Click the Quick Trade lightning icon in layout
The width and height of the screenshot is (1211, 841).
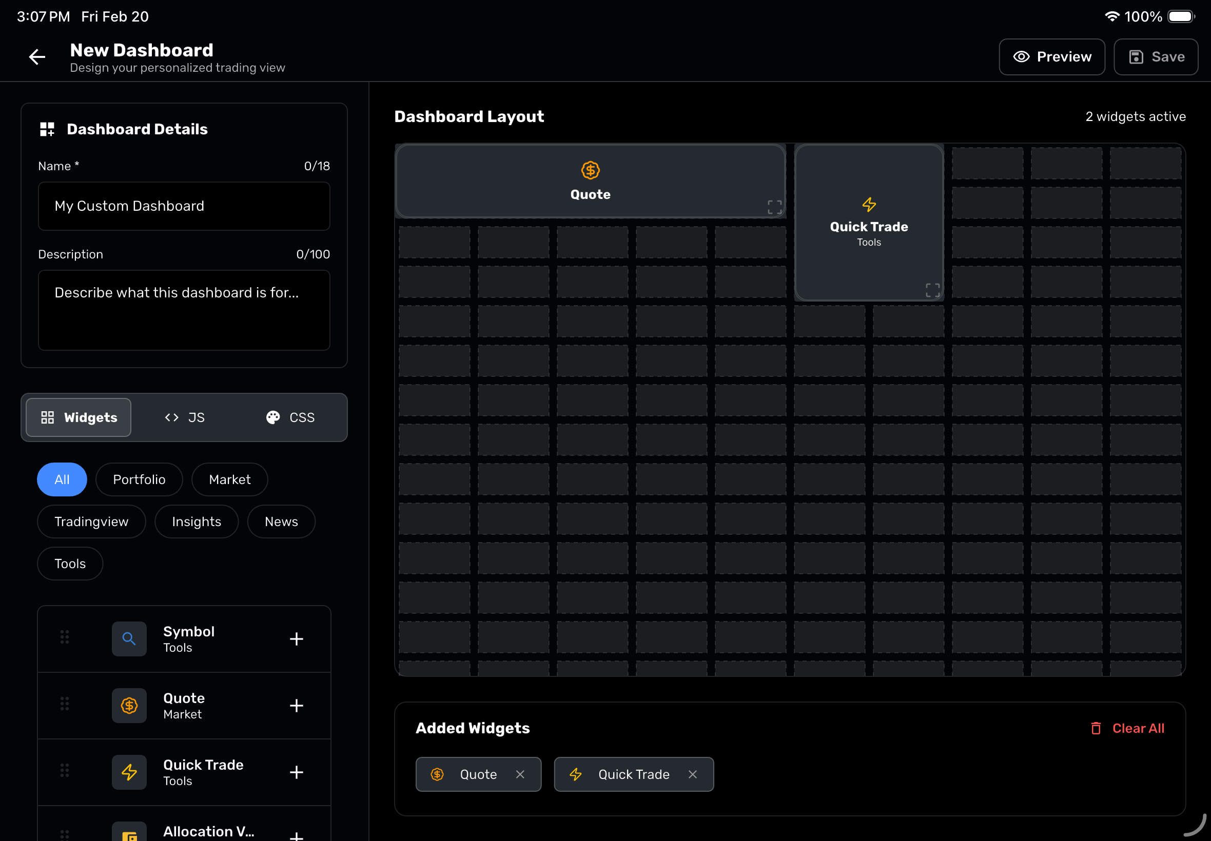tap(868, 205)
